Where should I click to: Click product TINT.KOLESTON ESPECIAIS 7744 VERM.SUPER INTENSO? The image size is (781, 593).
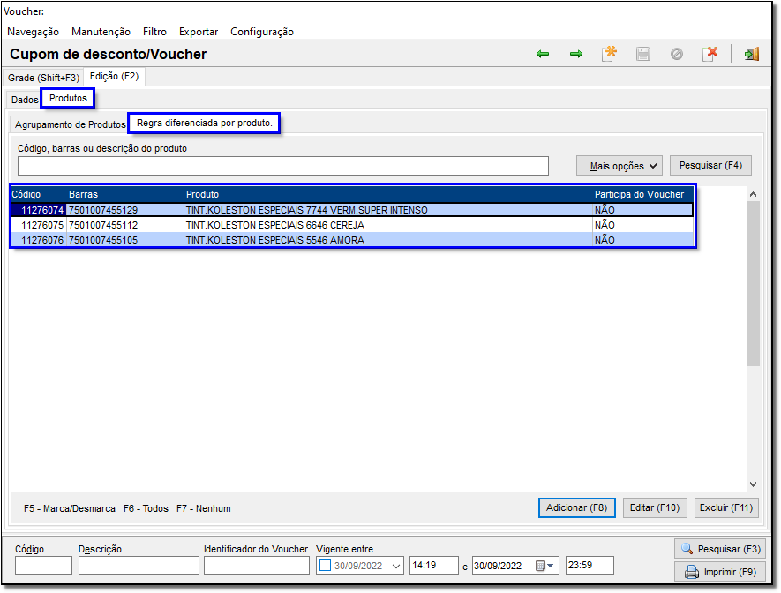pyautogui.click(x=307, y=210)
